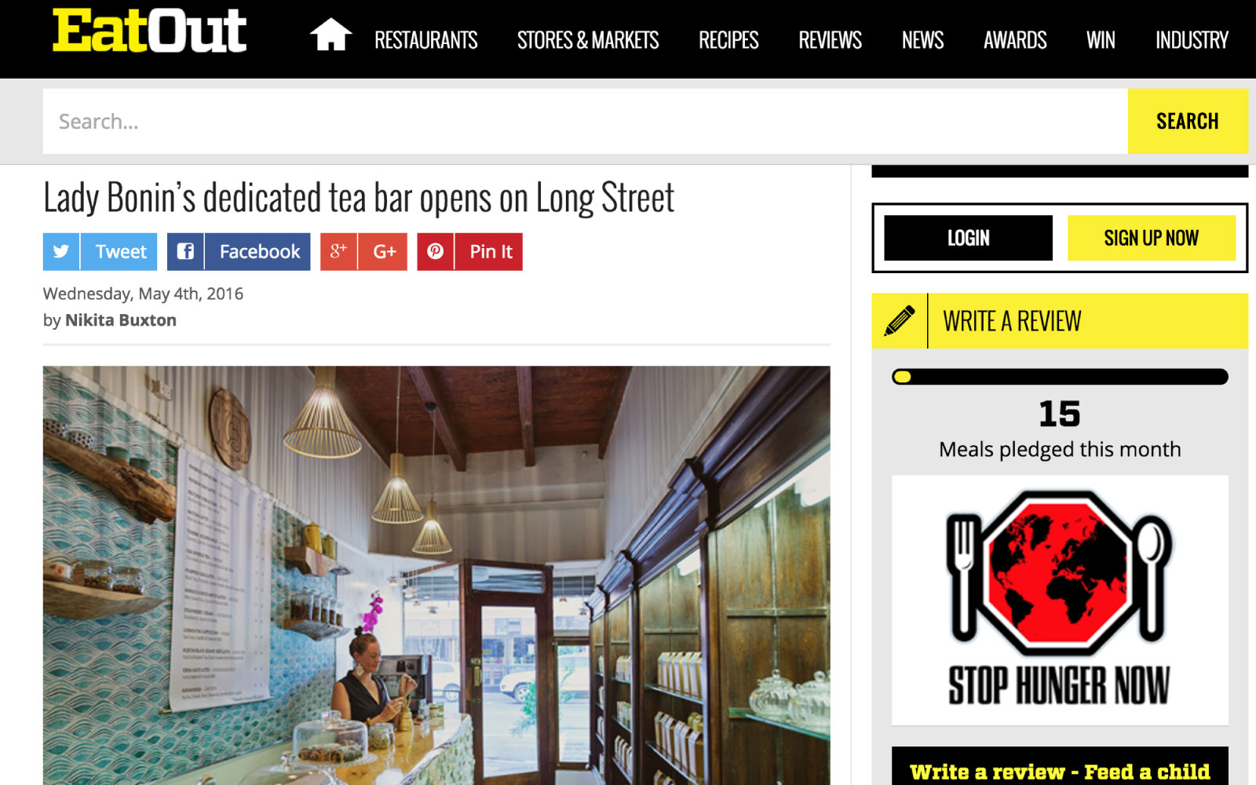
Task: Open the Restaurants menu
Action: tap(425, 40)
